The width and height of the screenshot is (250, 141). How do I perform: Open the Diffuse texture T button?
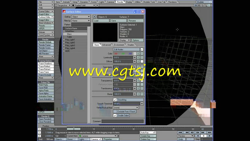coord(142,61)
